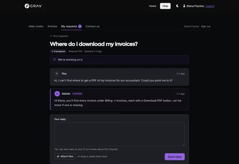
Task: Switch to the Help center tab
Action: click(x=36, y=26)
